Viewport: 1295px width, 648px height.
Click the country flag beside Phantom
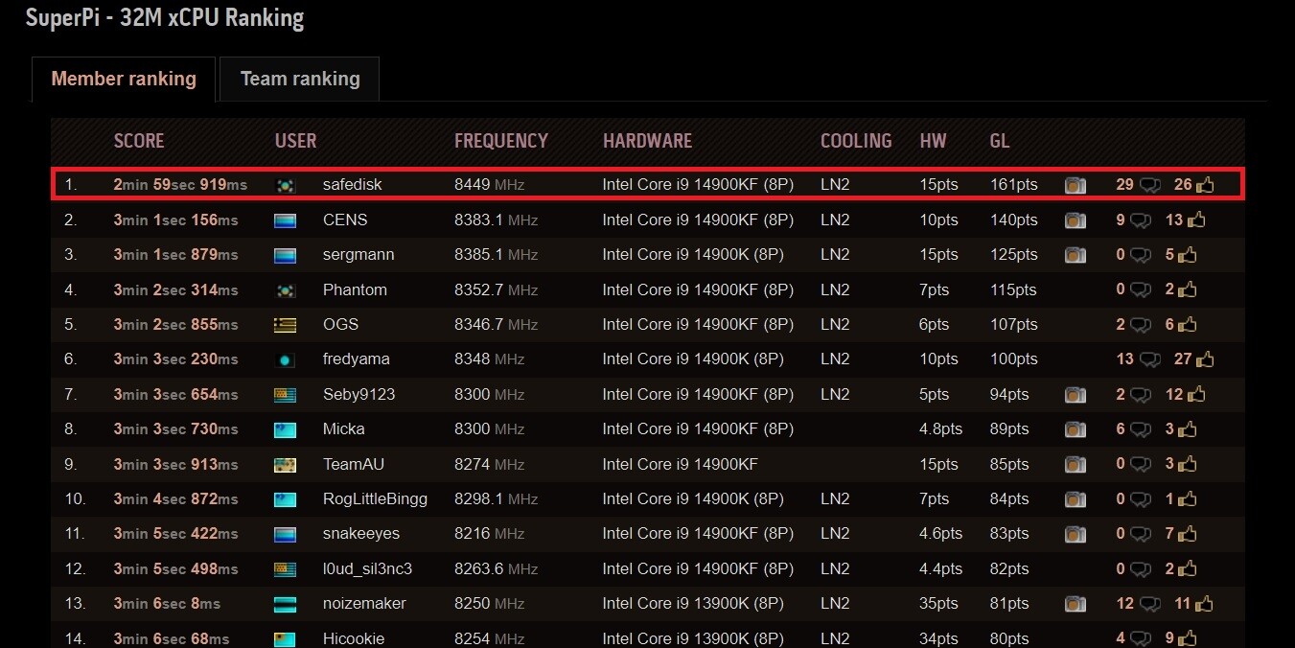point(286,289)
